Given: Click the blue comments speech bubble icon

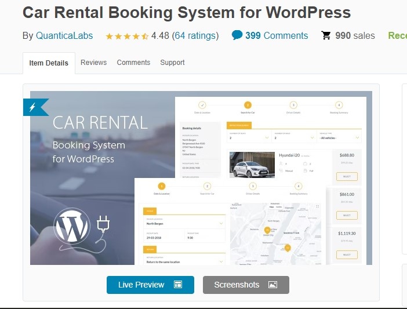Looking at the screenshot, I should coord(237,35).
